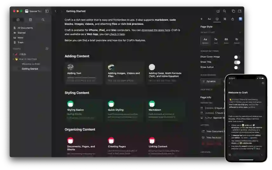Click the share icon in panel
272x170 pixels.
233,19
